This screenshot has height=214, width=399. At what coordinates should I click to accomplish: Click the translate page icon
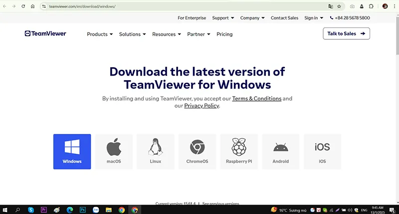coord(331,6)
